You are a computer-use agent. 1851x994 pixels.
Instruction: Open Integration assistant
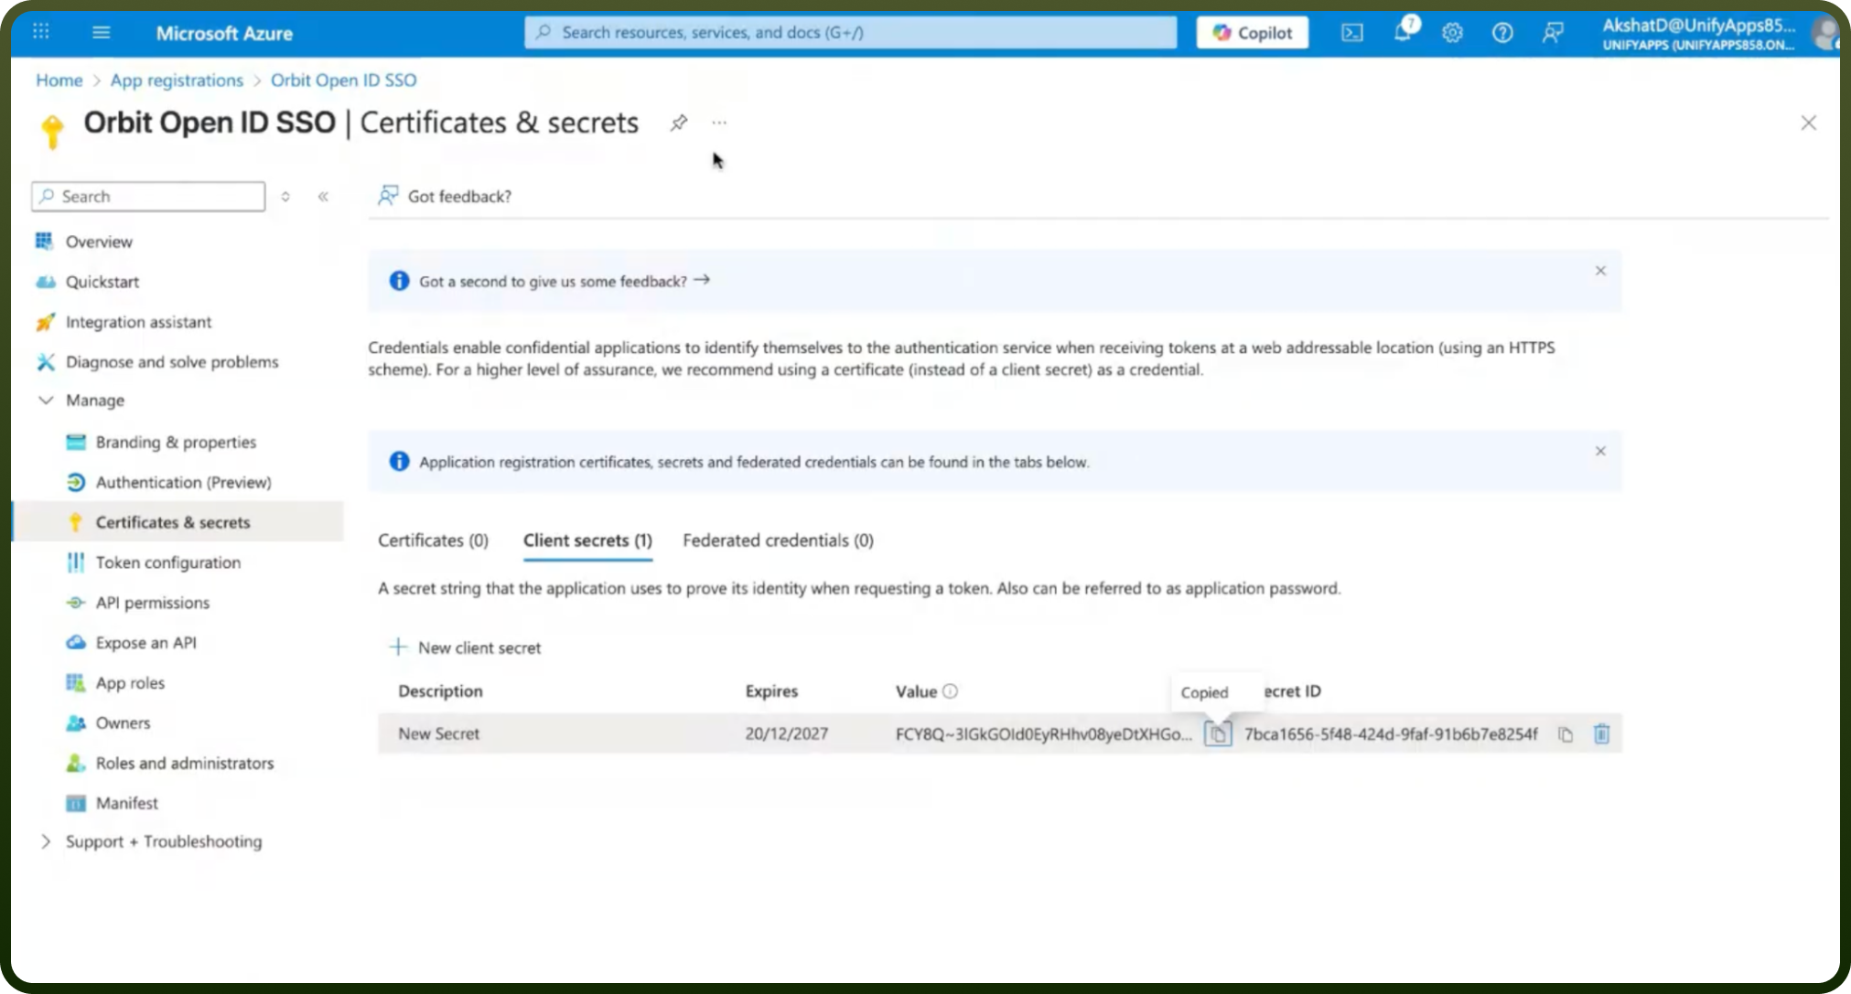pyautogui.click(x=138, y=322)
